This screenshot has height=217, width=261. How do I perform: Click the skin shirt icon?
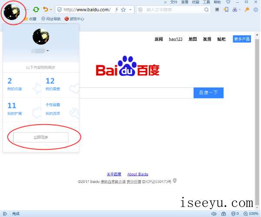(x=228, y=2)
